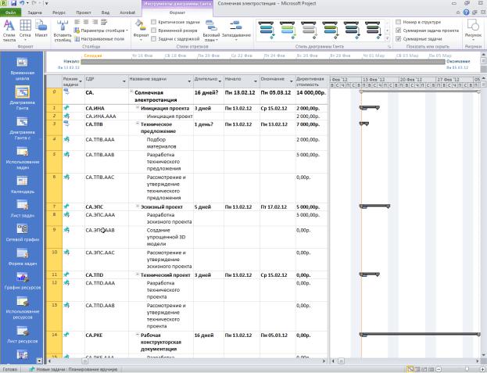The width and height of the screenshot is (487, 373).
Task: Switch to the Acrobat ribbon tab
Action: click(x=127, y=13)
